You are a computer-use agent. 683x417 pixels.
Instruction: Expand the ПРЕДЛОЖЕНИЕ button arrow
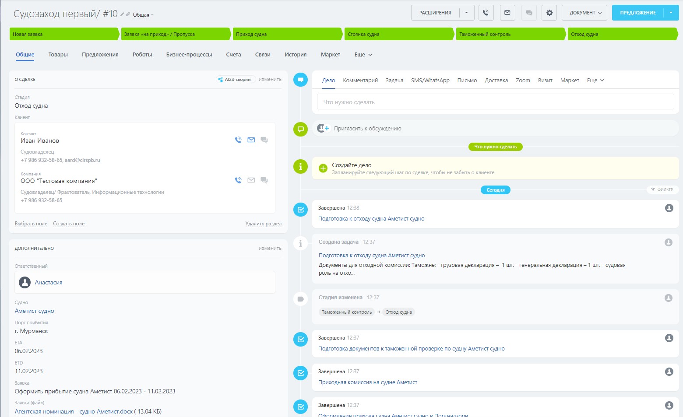671,13
